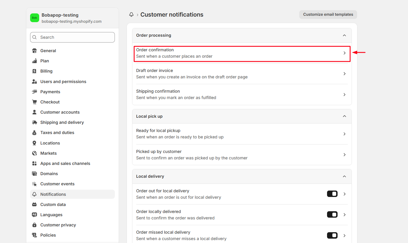Open General settings menu item

72,51
